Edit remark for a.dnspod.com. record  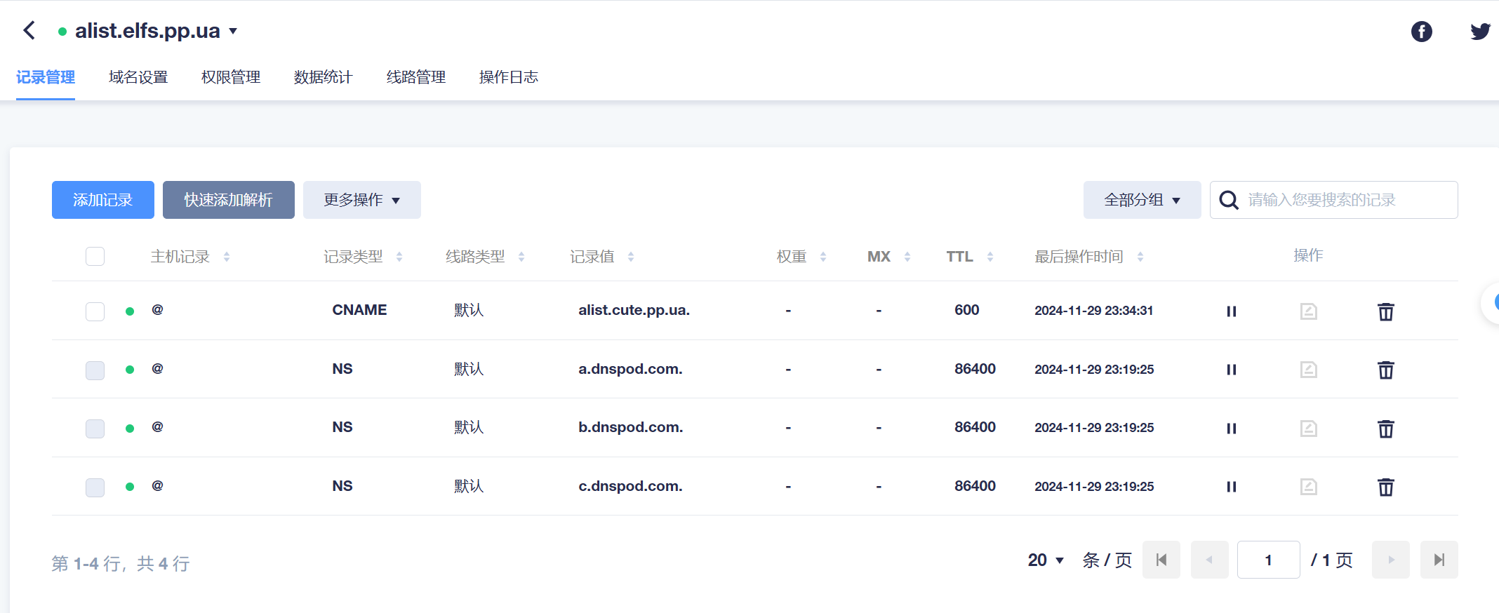tap(1308, 370)
